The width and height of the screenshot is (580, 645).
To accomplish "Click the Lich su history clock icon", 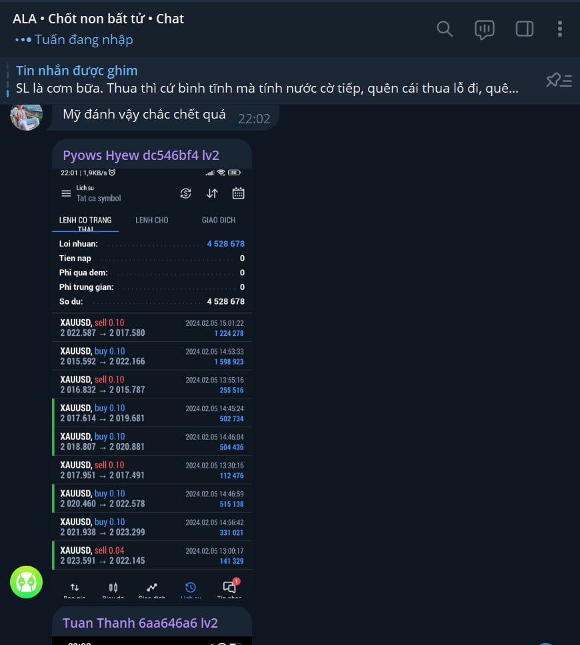I will tap(191, 588).
